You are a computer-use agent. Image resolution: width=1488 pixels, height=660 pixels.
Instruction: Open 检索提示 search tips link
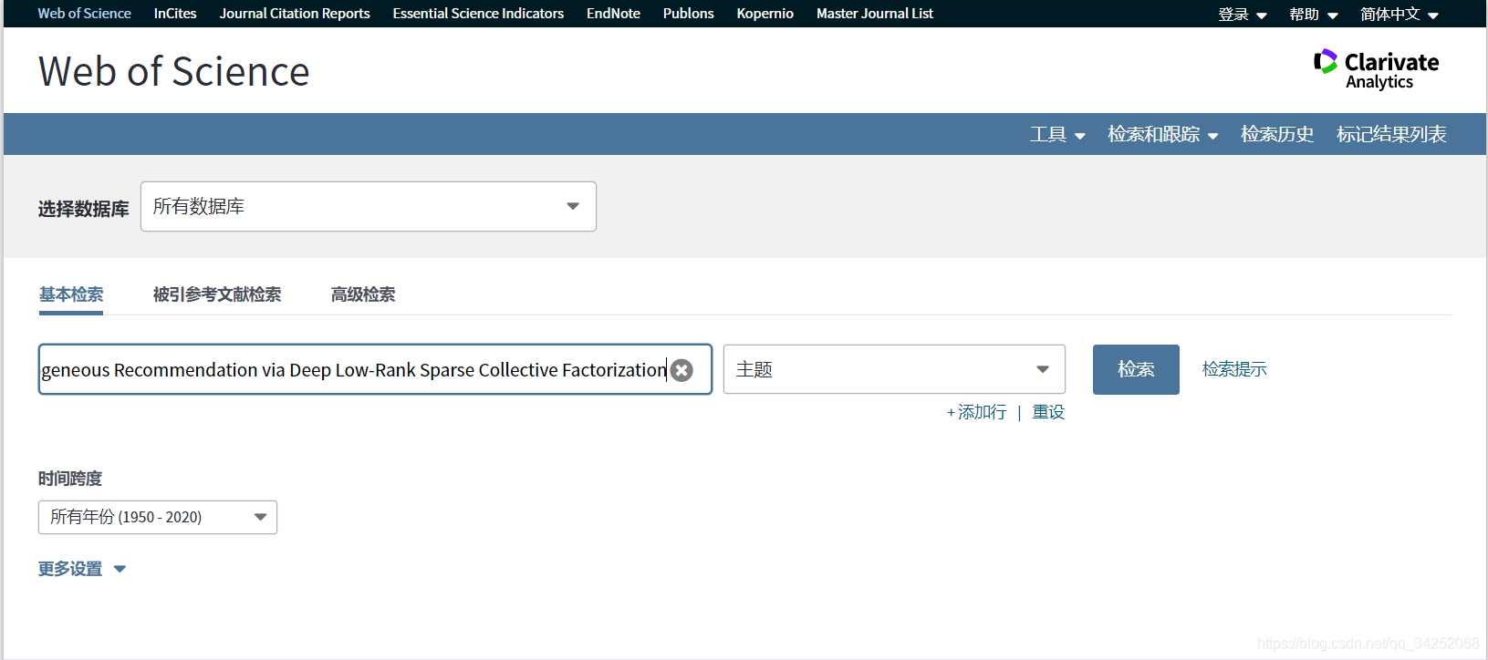click(x=1234, y=369)
